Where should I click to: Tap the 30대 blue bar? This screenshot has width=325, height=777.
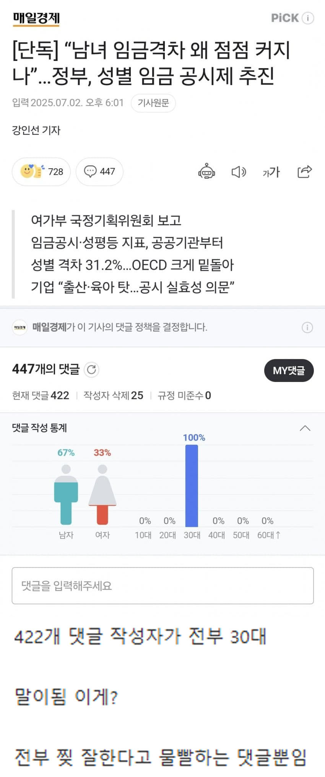[x=192, y=485]
